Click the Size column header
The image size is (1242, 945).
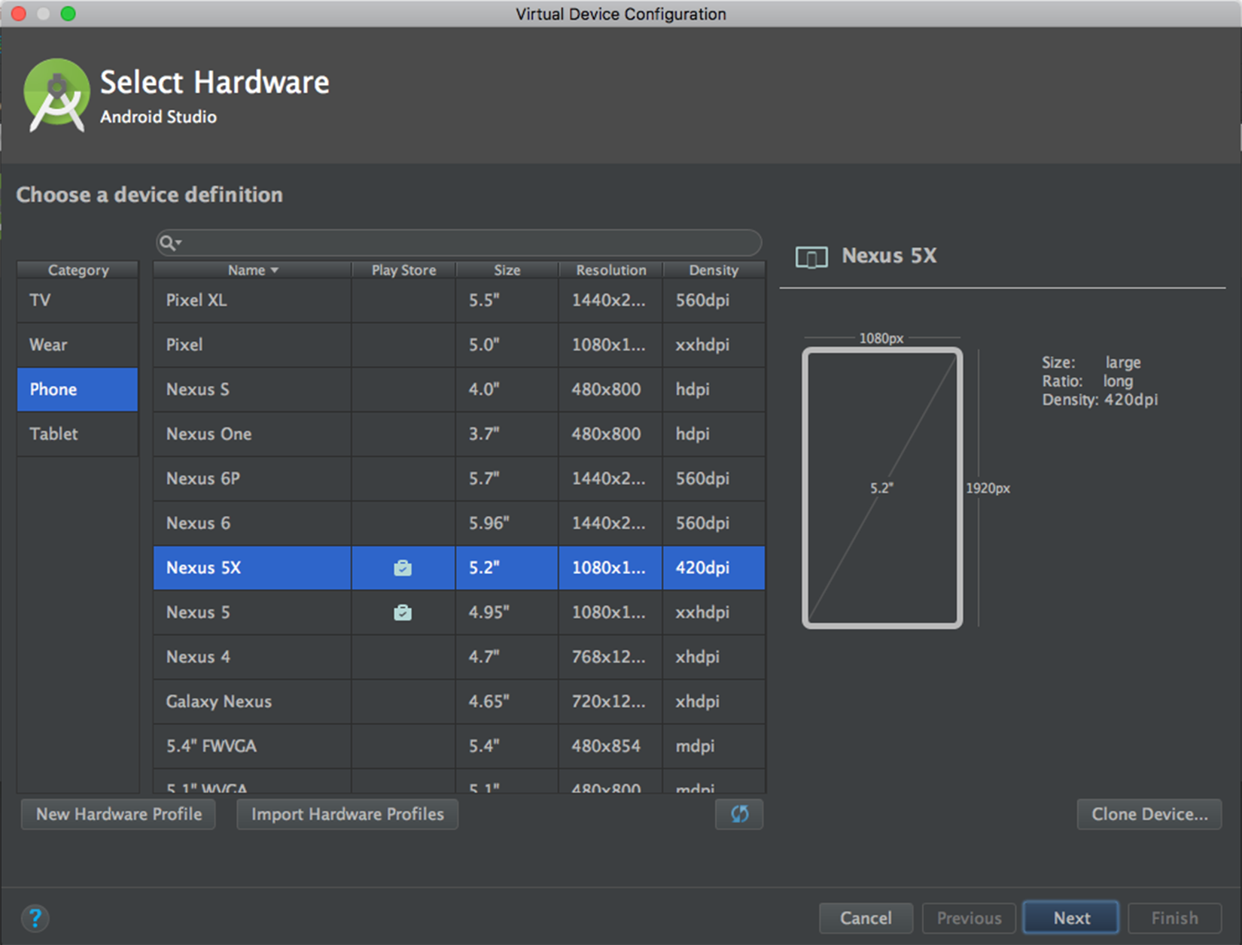point(507,270)
